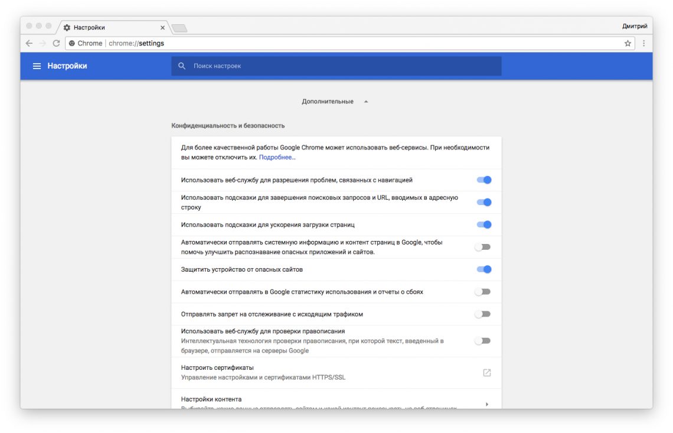Click the browser forward arrow

click(x=43, y=43)
